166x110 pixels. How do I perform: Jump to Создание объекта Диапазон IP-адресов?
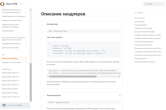[148, 35]
